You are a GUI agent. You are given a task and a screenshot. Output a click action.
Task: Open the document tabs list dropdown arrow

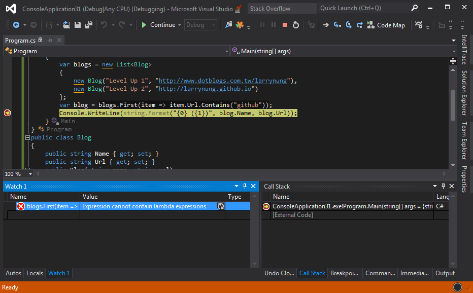453,41
